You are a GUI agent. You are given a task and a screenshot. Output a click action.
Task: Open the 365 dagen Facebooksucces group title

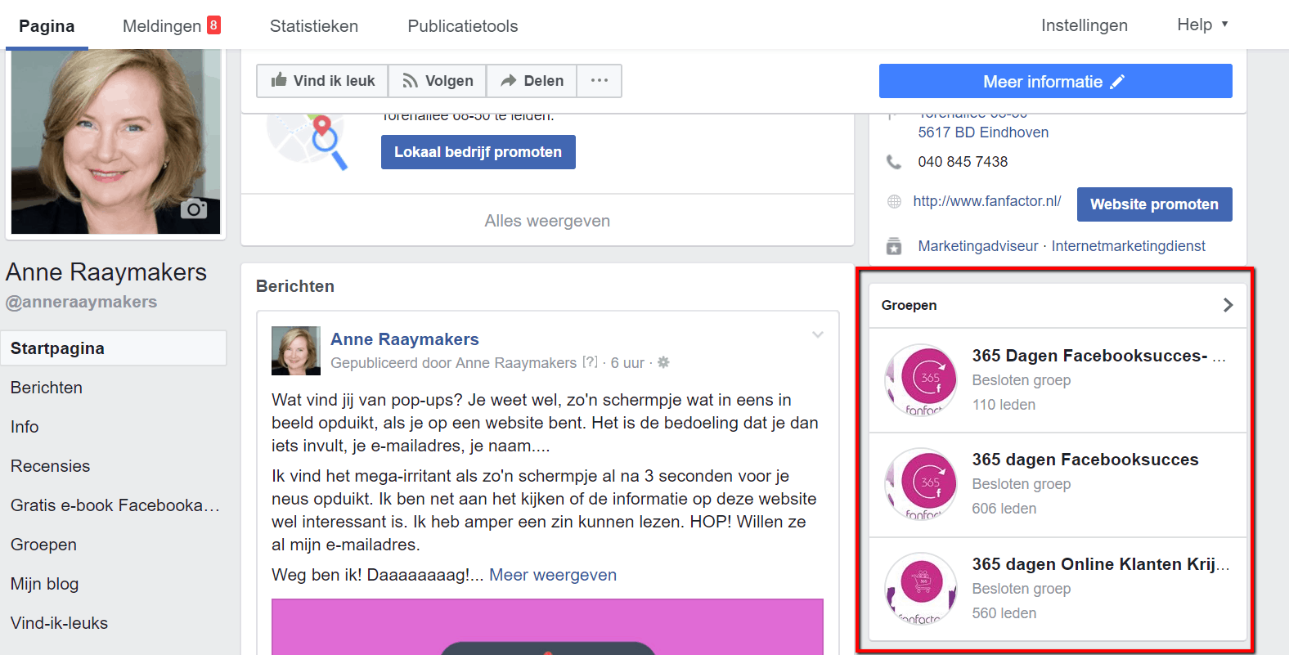(x=1085, y=460)
